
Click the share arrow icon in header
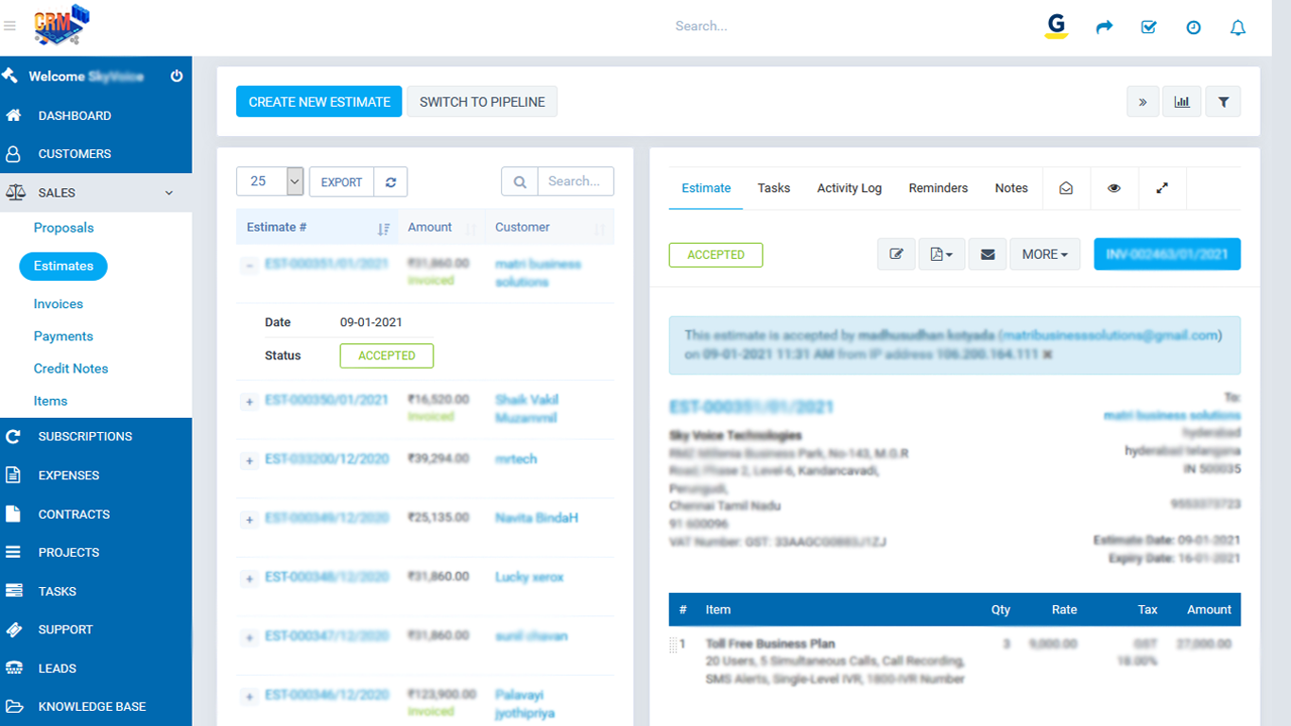tap(1104, 27)
